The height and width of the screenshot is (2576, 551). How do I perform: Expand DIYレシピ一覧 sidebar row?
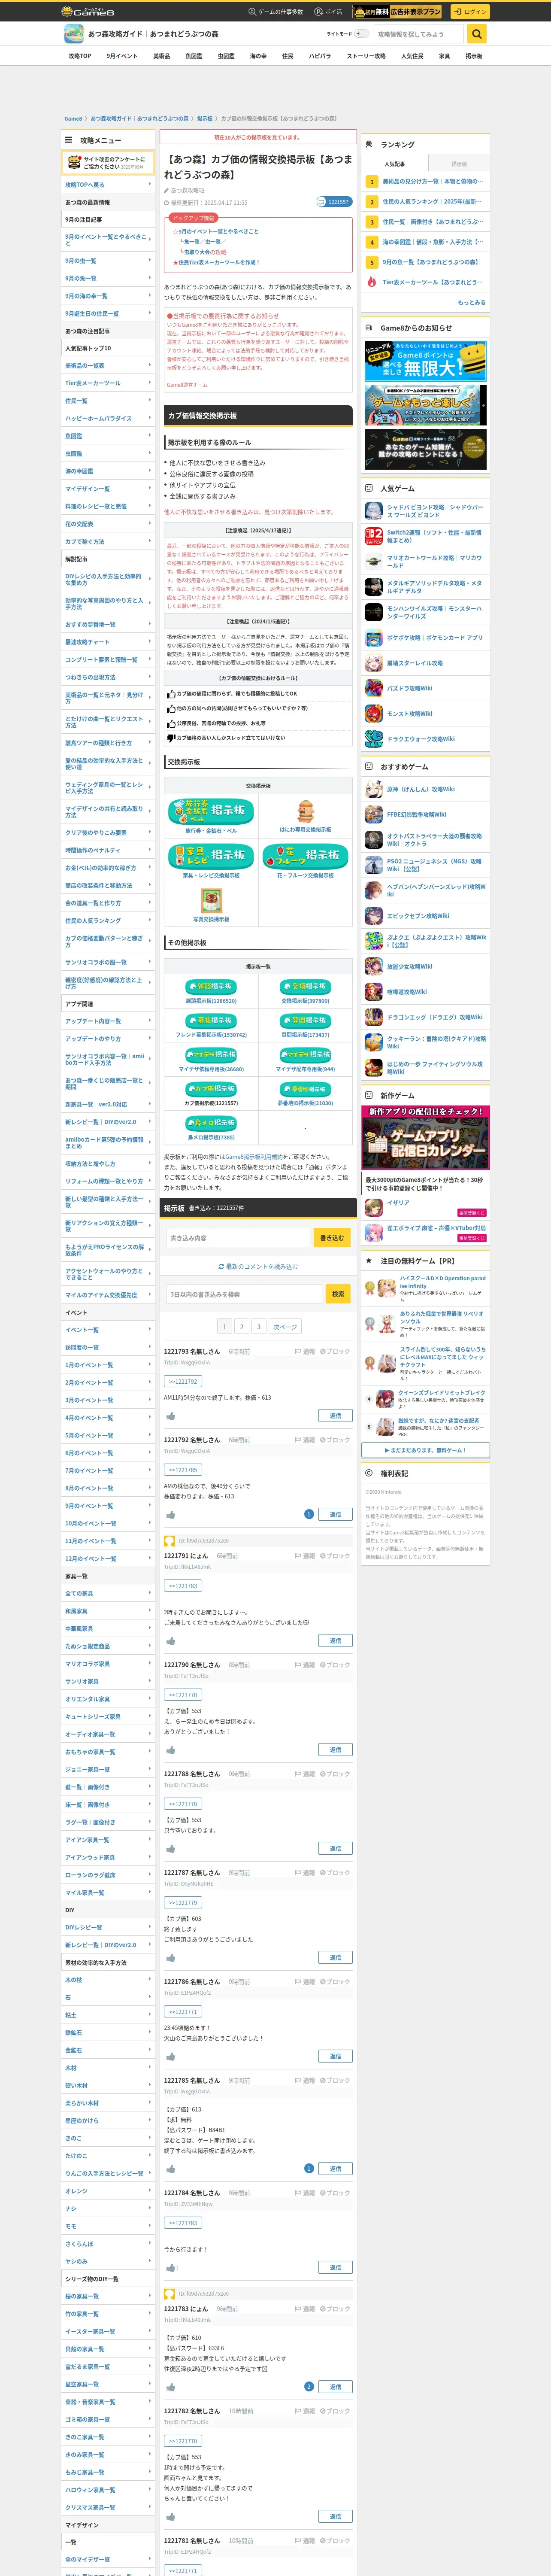(x=108, y=1927)
